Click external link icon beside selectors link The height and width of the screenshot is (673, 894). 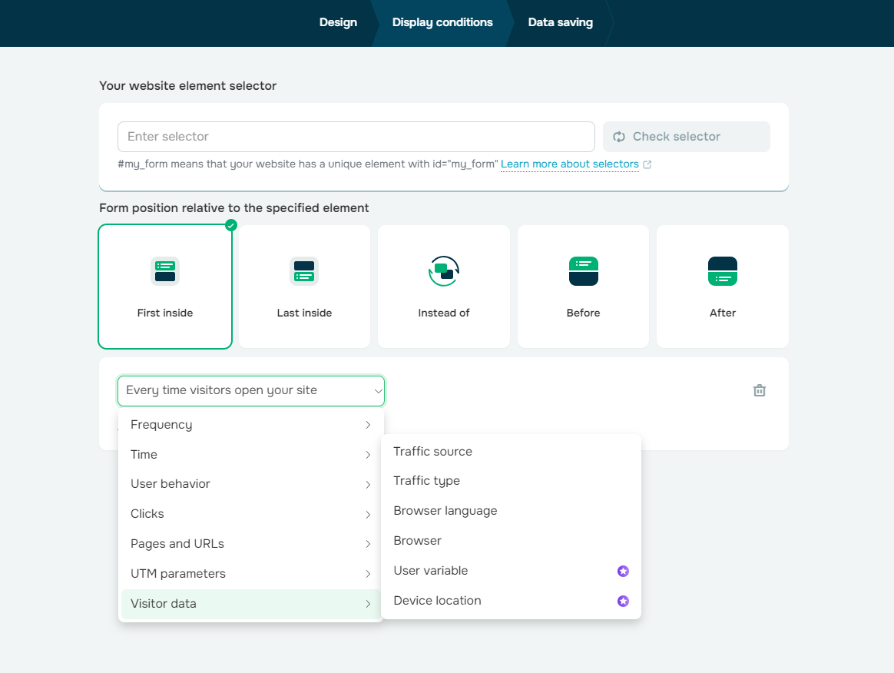pos(647,164)
